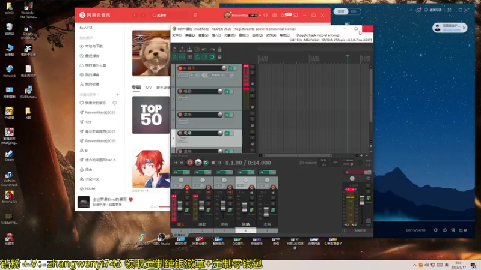Toggle auto-crossfade in REAPER toolbar
Image resolution: width=481 pixels, height=270 pixels.
(174, 57)
